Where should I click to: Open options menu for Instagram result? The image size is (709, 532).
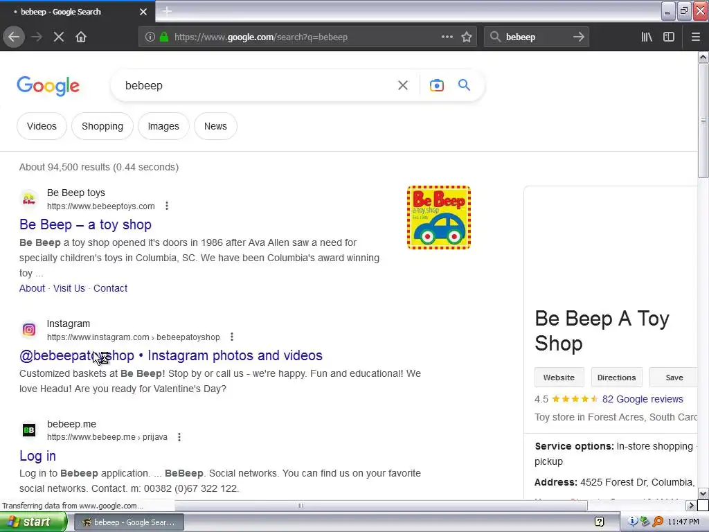click(232, 337)
